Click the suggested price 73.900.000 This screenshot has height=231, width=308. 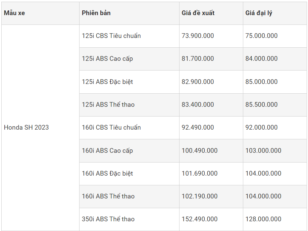pos(198,36)
